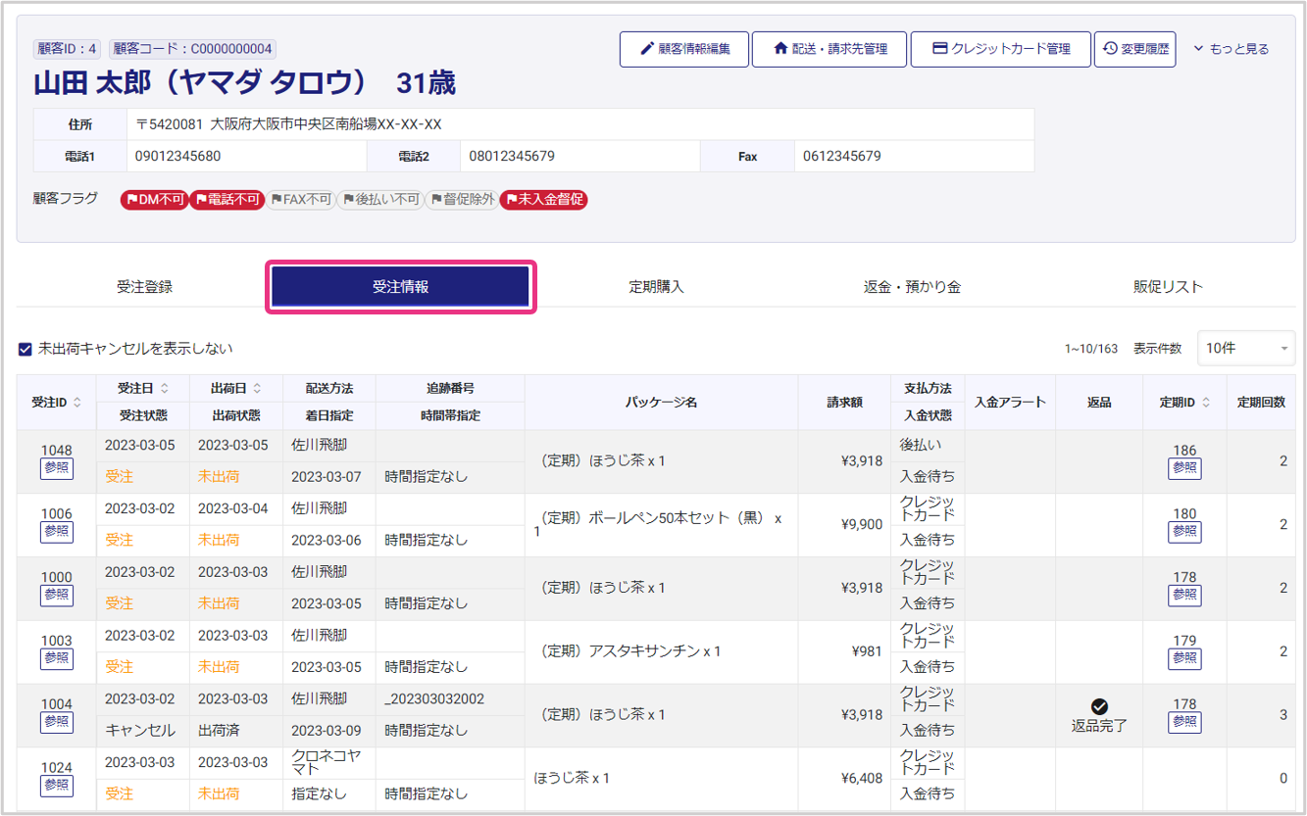
Task: Sort by 受注日 column arrows
Action: pos(165,389)
